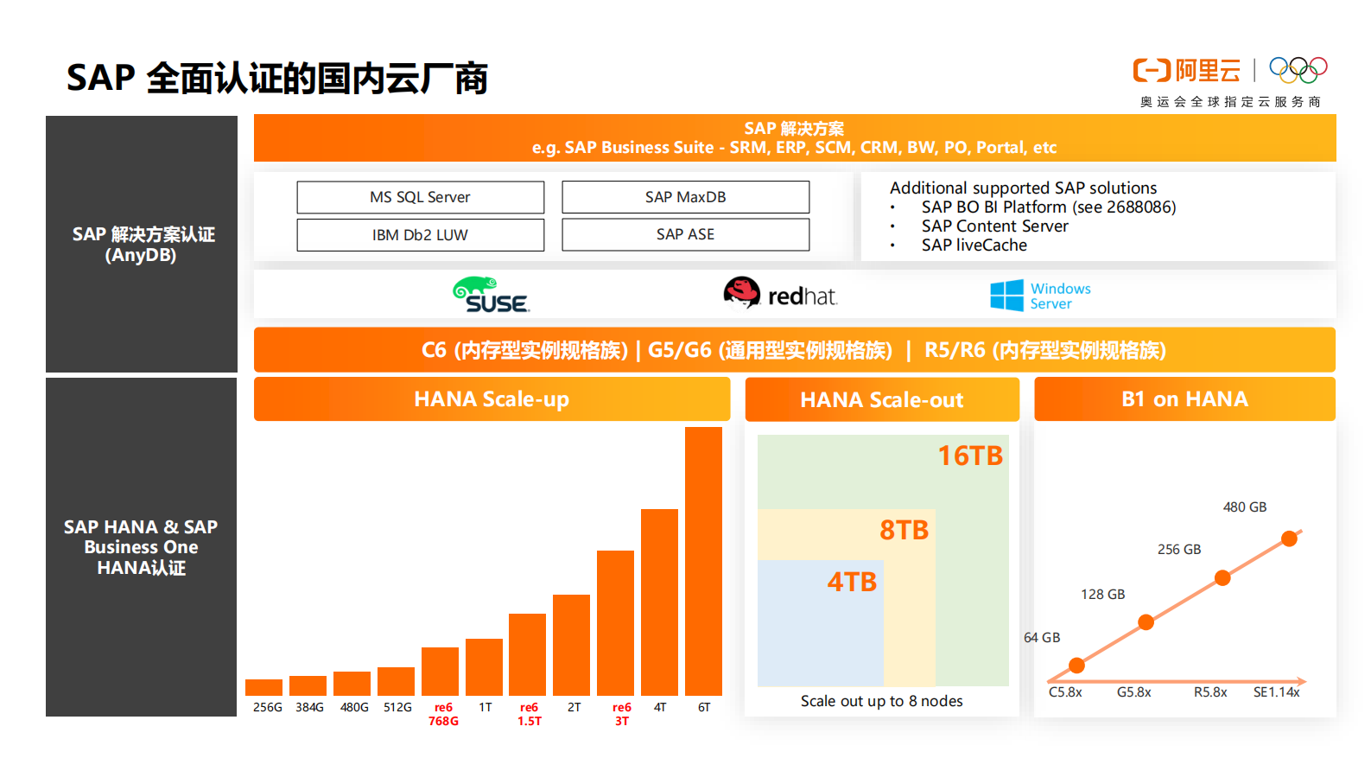Screen dimensions: 1371x771
Task: Click the R5.8x axis label
Action: [1210, 692]
